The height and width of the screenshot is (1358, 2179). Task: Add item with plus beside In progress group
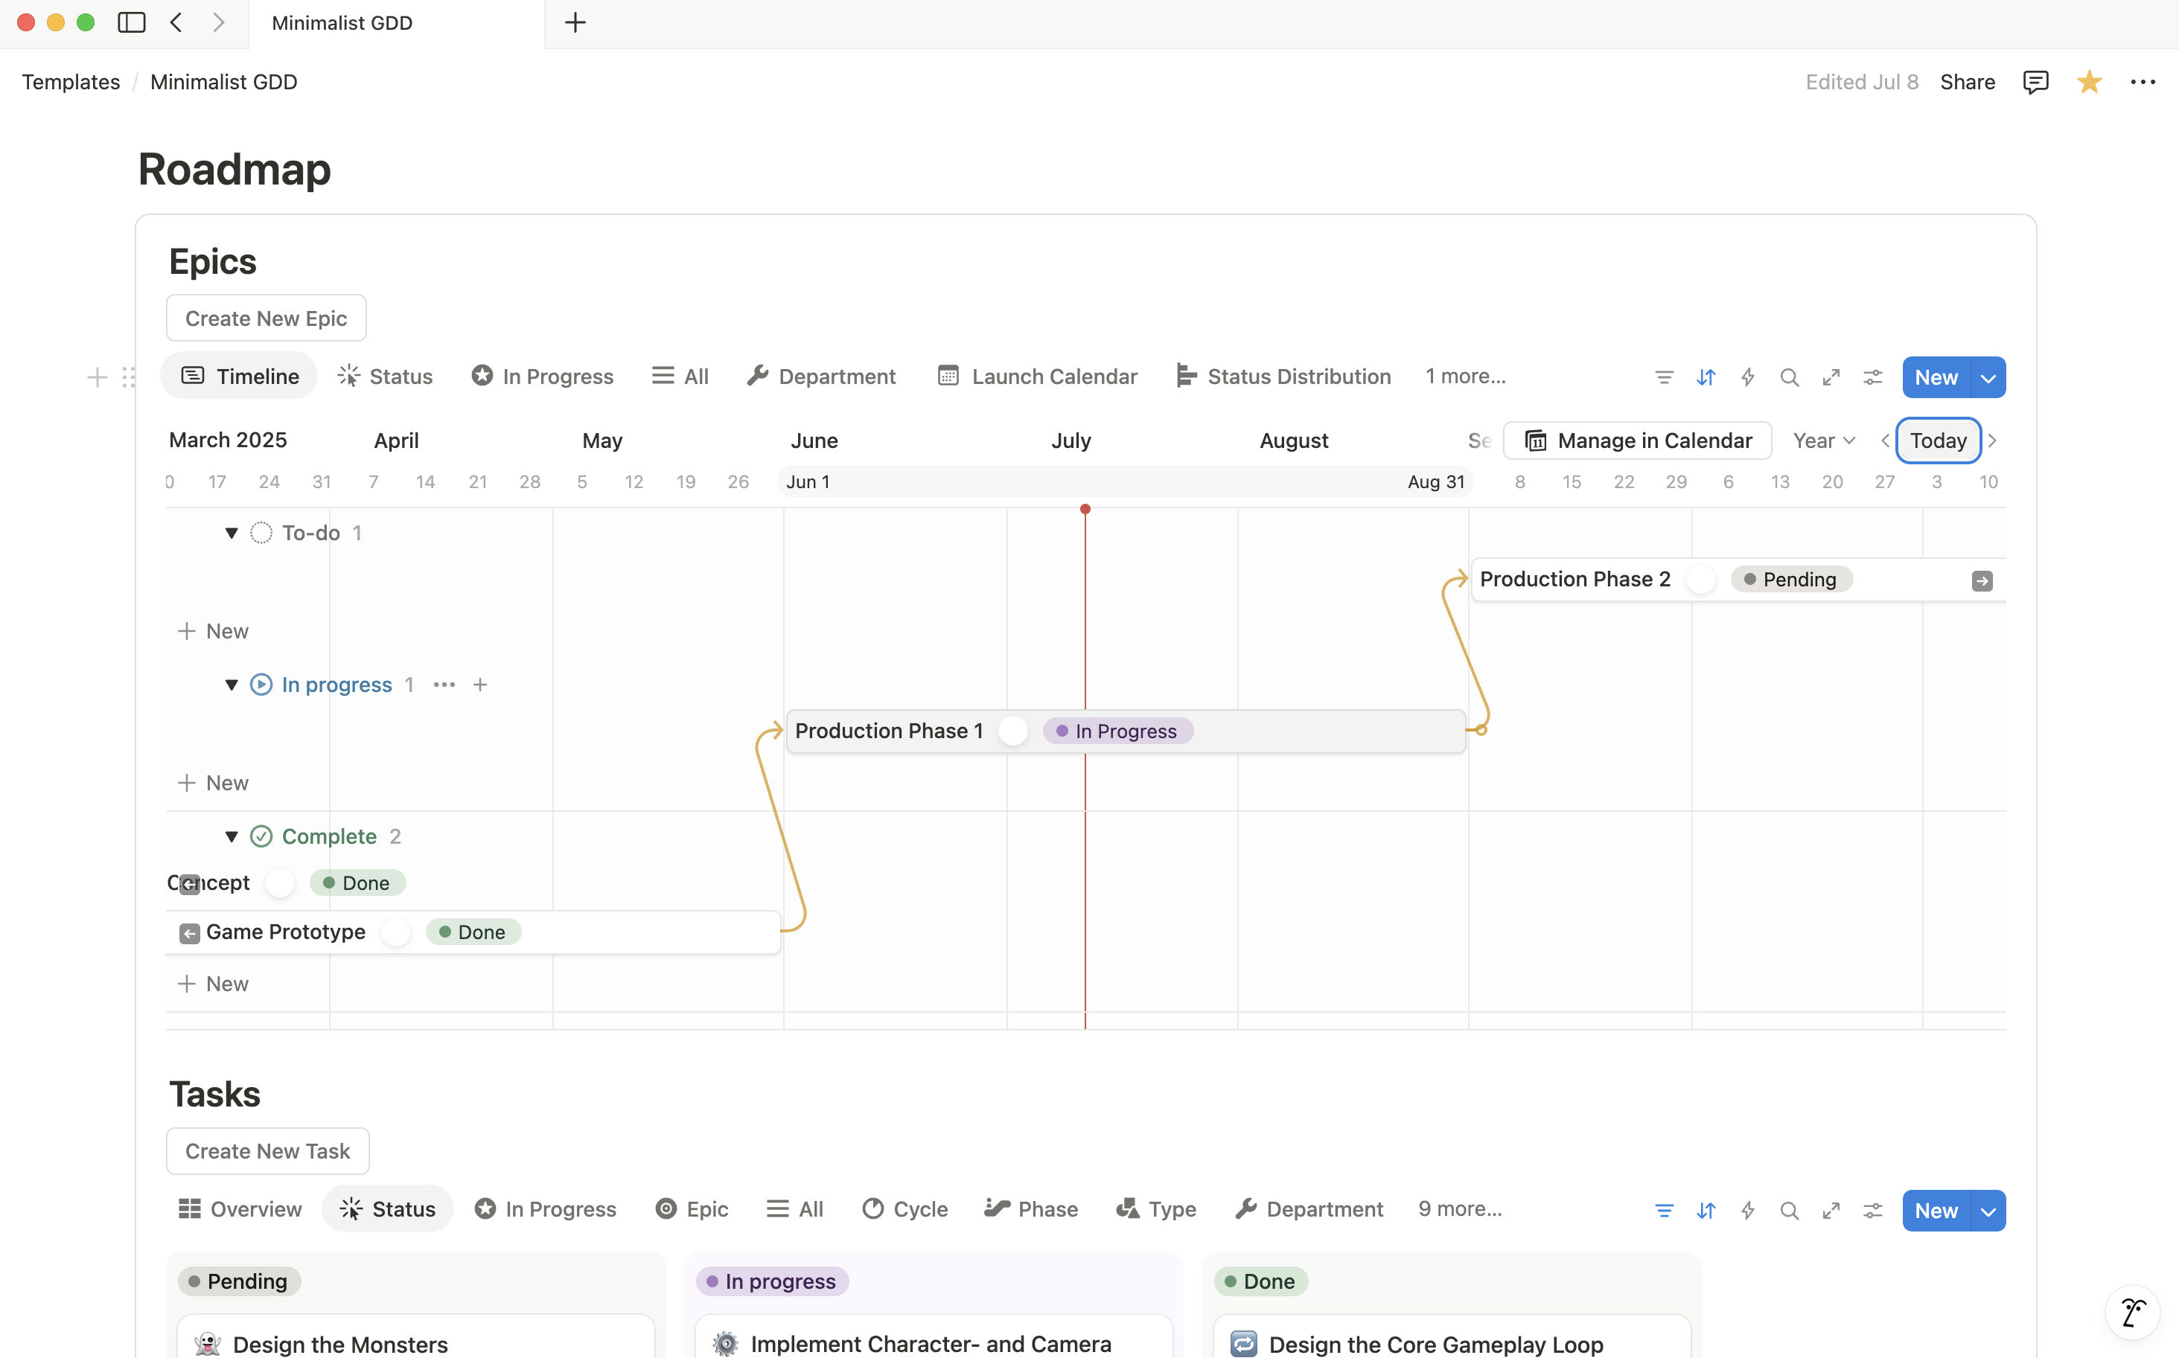(x=481, y=685)
